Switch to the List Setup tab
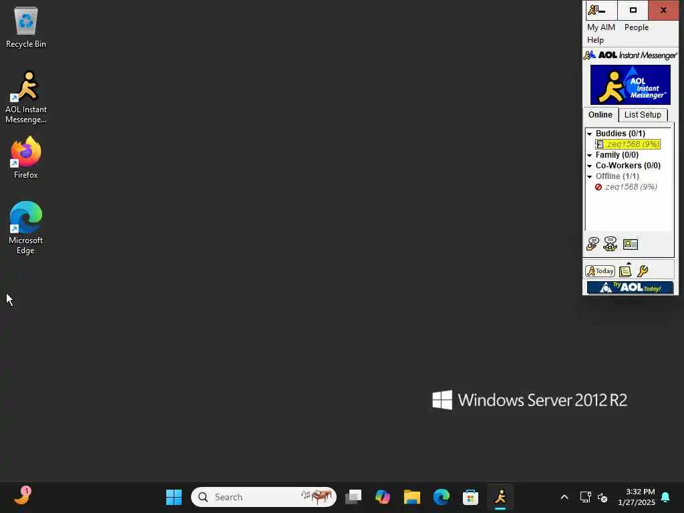Image resolution: width=684 pixels, height=513 pixels. click(643, 115)
